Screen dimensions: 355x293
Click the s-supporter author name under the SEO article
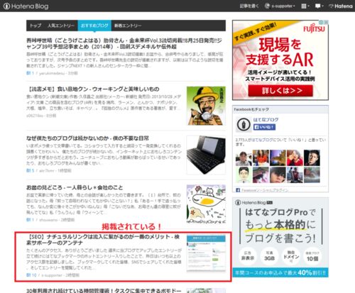(x=52, y=275)
